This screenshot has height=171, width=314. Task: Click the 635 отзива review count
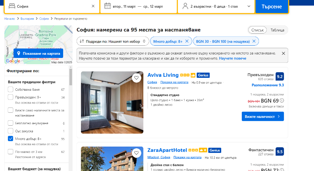[x=266, y=79]
